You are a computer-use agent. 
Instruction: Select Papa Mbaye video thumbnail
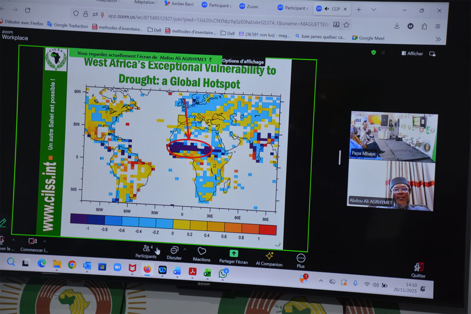pos(393,136)
